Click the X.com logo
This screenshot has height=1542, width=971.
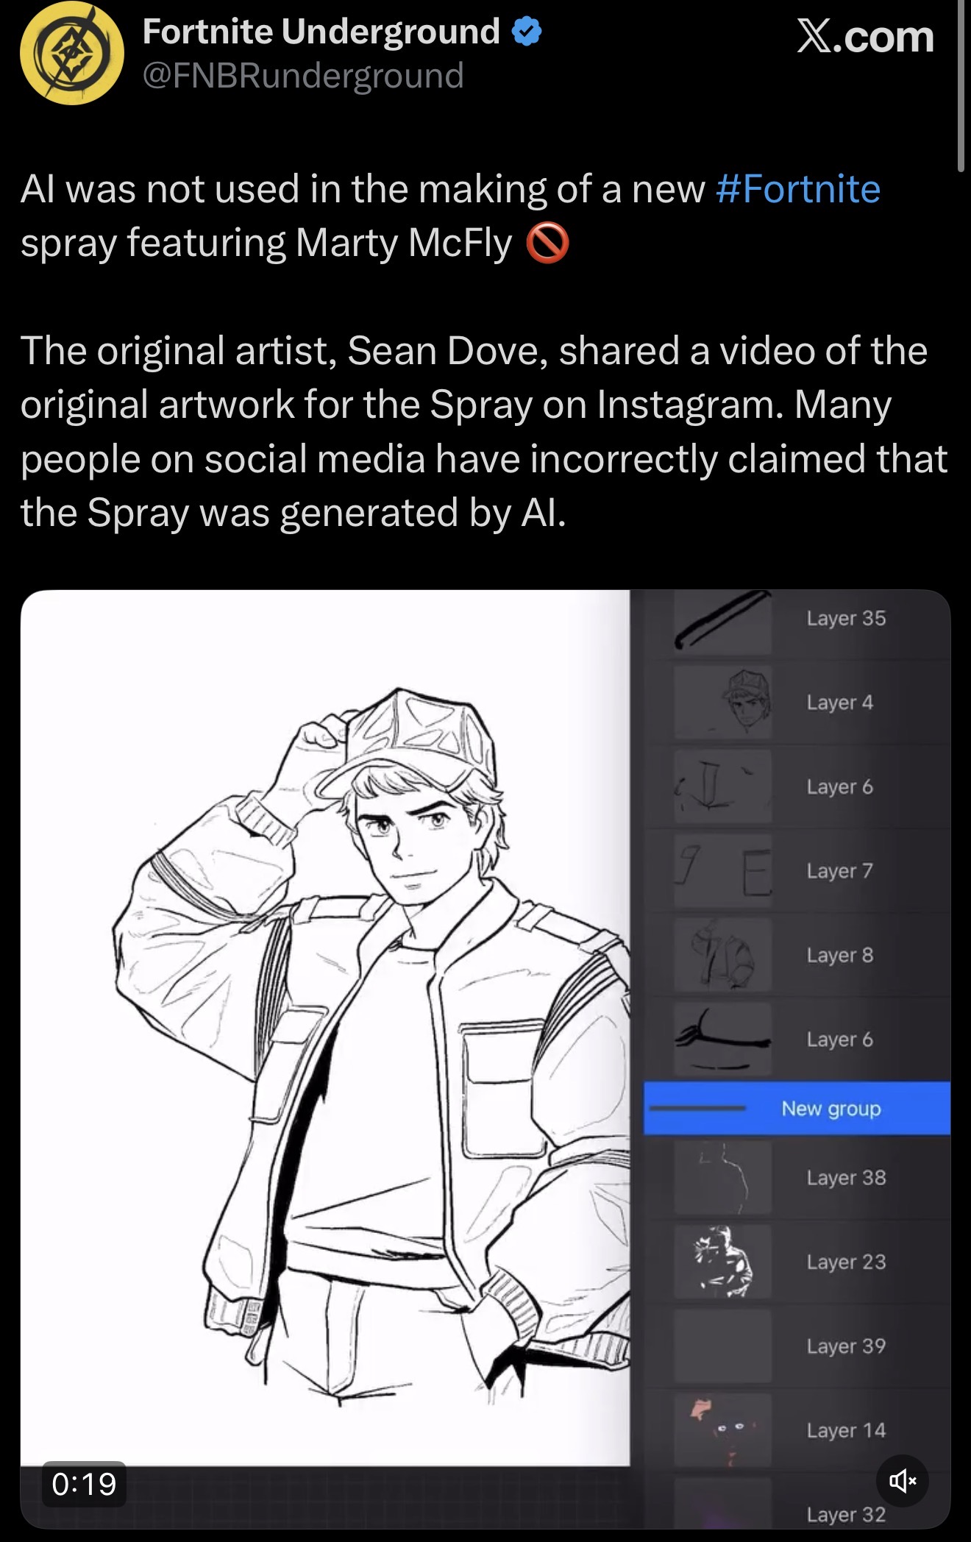pyautogui.click(x=865, y=36)
